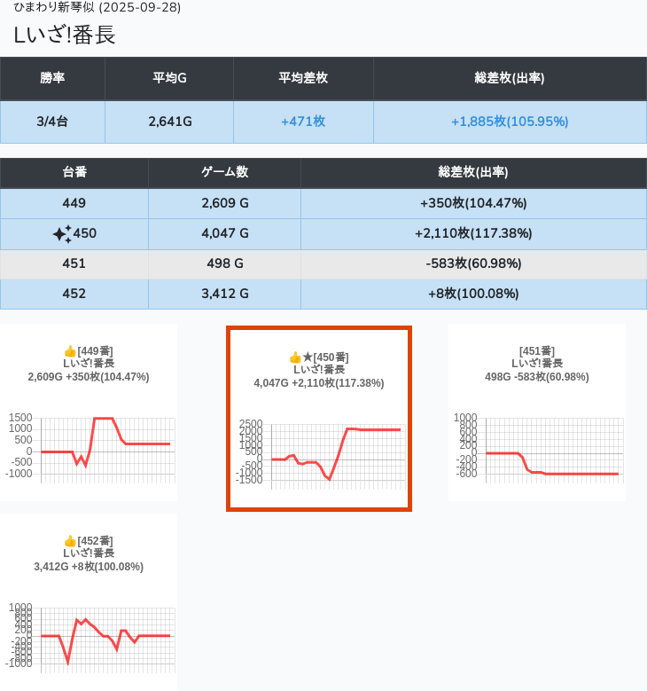Click the 総差枚(出率) header in the machine table

point(473,173)
